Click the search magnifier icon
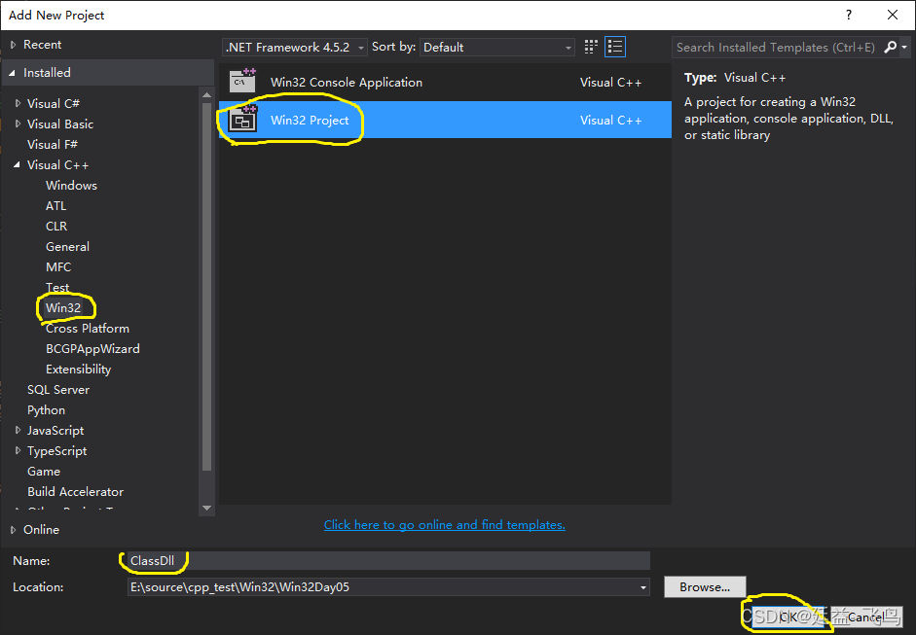Screen dimensions: 916x635 coord(890,47)
